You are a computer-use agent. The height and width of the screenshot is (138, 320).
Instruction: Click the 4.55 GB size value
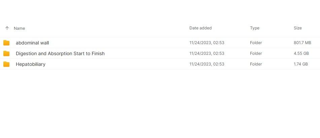click(x=301, y=53)
